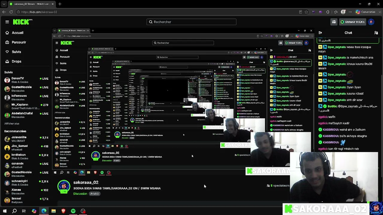
Task: Open GoatedNoobie in the Recommandés list
Action: [x=26, y=174]
